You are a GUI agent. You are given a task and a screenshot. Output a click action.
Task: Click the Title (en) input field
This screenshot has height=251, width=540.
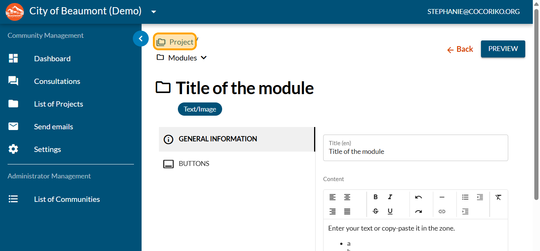[x=415, y=152]
